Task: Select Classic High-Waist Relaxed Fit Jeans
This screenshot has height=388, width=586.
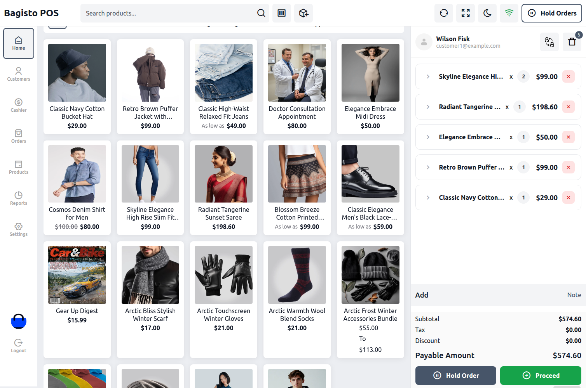Action: [x=223, y=87]
